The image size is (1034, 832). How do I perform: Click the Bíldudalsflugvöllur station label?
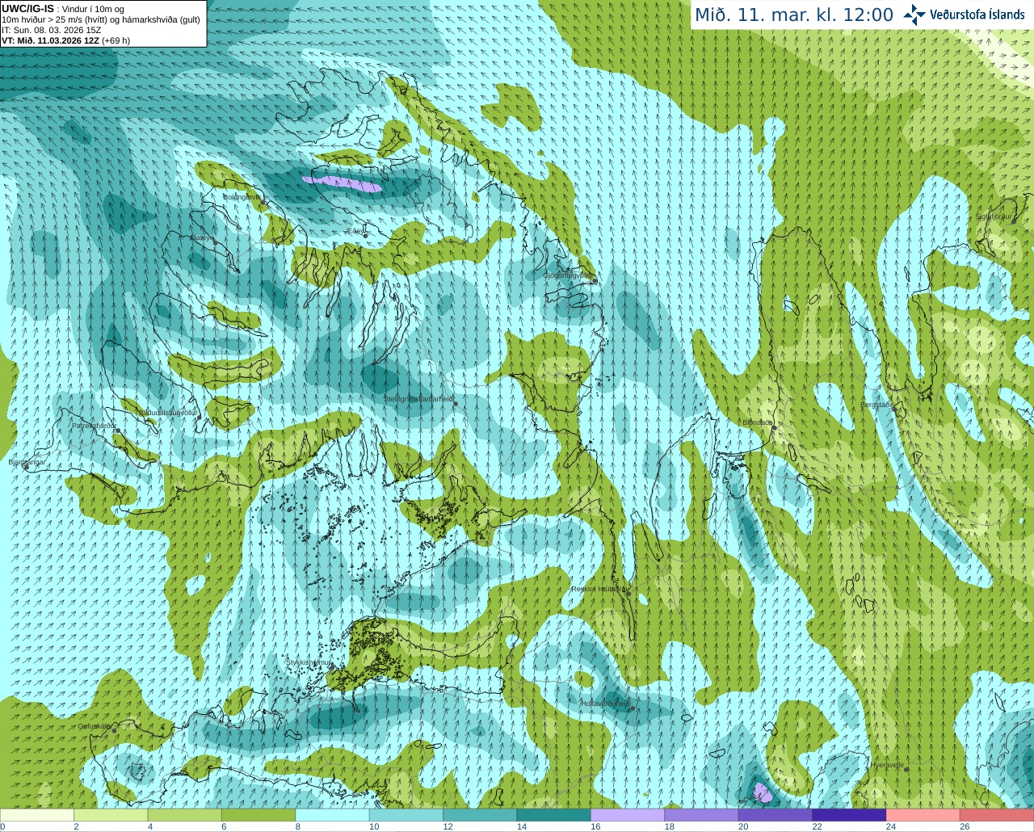[x=168, y=412]
